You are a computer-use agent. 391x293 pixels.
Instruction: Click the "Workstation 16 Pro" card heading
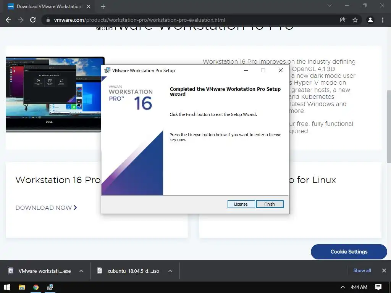58,180
